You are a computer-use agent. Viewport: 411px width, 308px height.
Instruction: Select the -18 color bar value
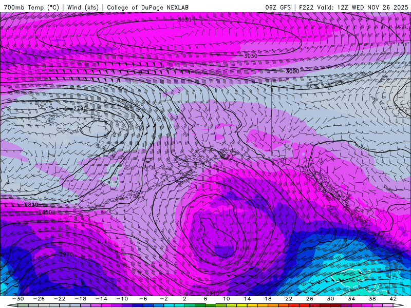[x=81, y=299]
